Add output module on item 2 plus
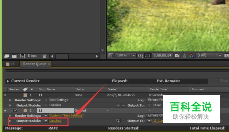 click(x=118, y=121)
